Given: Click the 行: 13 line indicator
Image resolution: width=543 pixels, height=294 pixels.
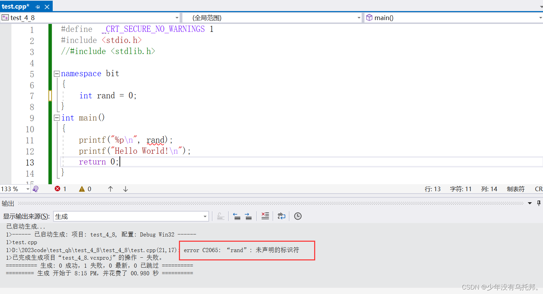Looking at the screenshot, I should point(432,189).
